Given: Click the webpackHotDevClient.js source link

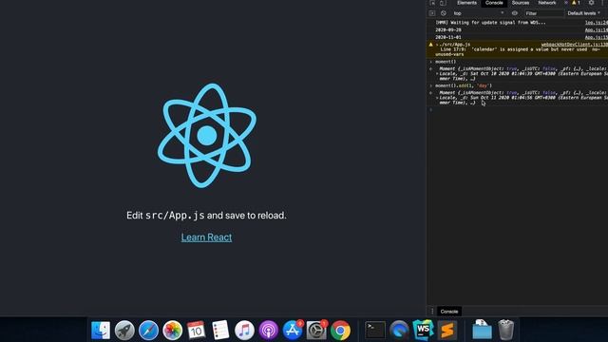Looking at the screenshot, I should coord(575,45).
